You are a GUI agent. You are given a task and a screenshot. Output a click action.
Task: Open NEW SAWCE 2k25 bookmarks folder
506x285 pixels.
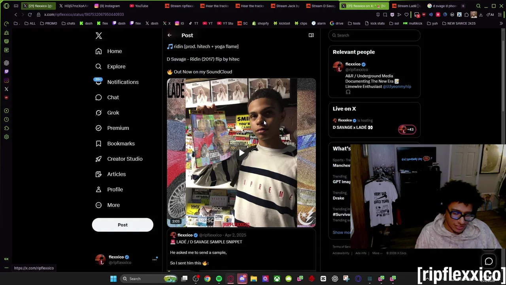click(x=458, y=23)
